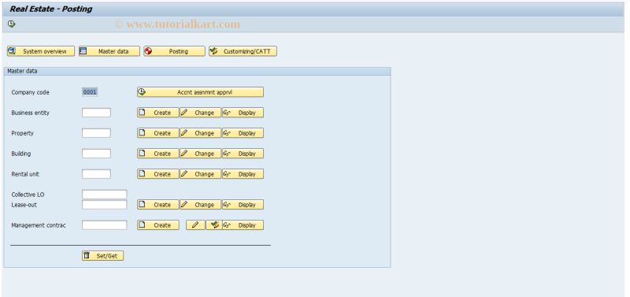Change the Business entity
This screenshot has width=630, height=297.
pos(200,113)
